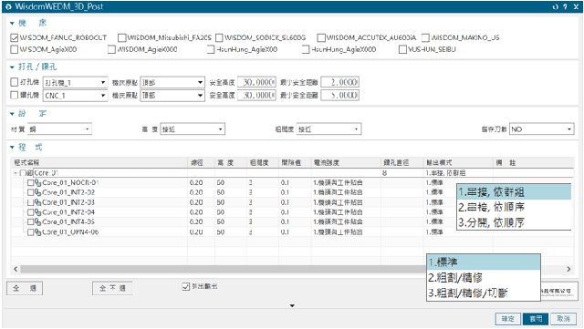Viewport: 584px width, 329px height.
Task: Open the 材質 material dropdown
Action: pos(59,129)
